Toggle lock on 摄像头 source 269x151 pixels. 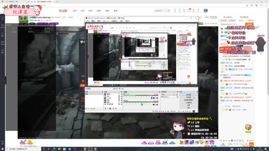pos(121,94)
